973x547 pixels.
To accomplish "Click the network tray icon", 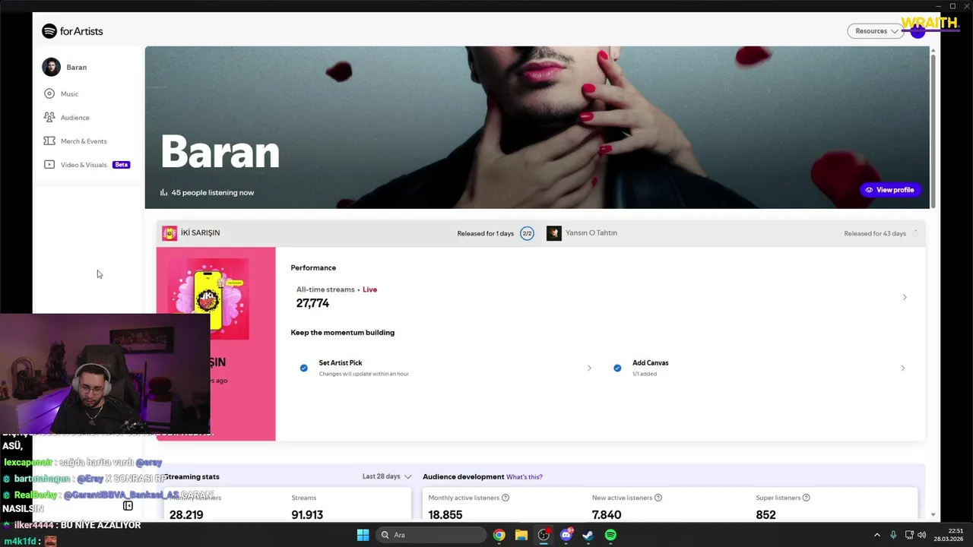I will 909,535.
